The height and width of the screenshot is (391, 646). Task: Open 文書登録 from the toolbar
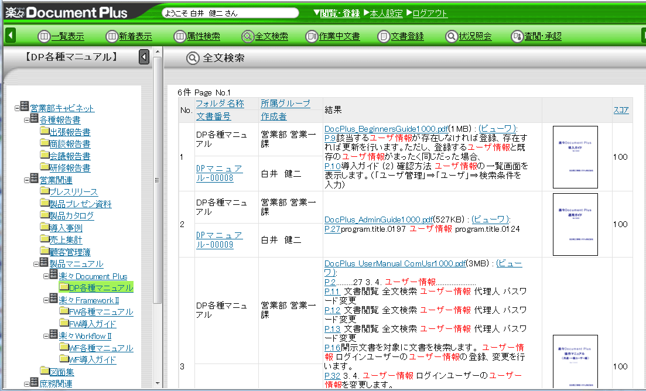pyautogui.click(x=384, y=36)
